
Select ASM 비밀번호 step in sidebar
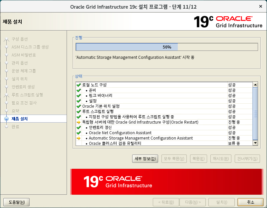click(24, 55)
